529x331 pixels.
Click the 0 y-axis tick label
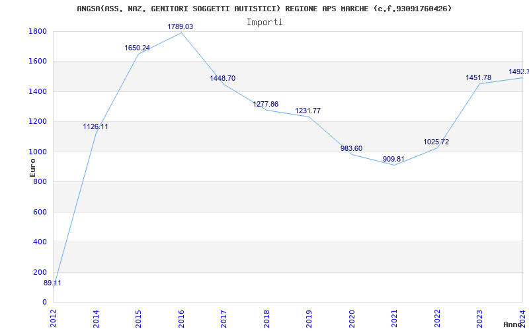(44, 303)
